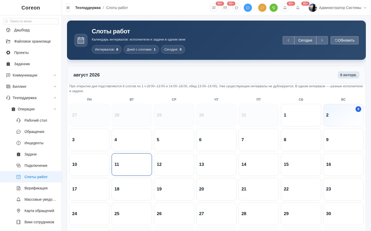Viewport: 371px width, 231px height.
Task: Click the blue 8 slot count badge
Action: tap(358, 109)
